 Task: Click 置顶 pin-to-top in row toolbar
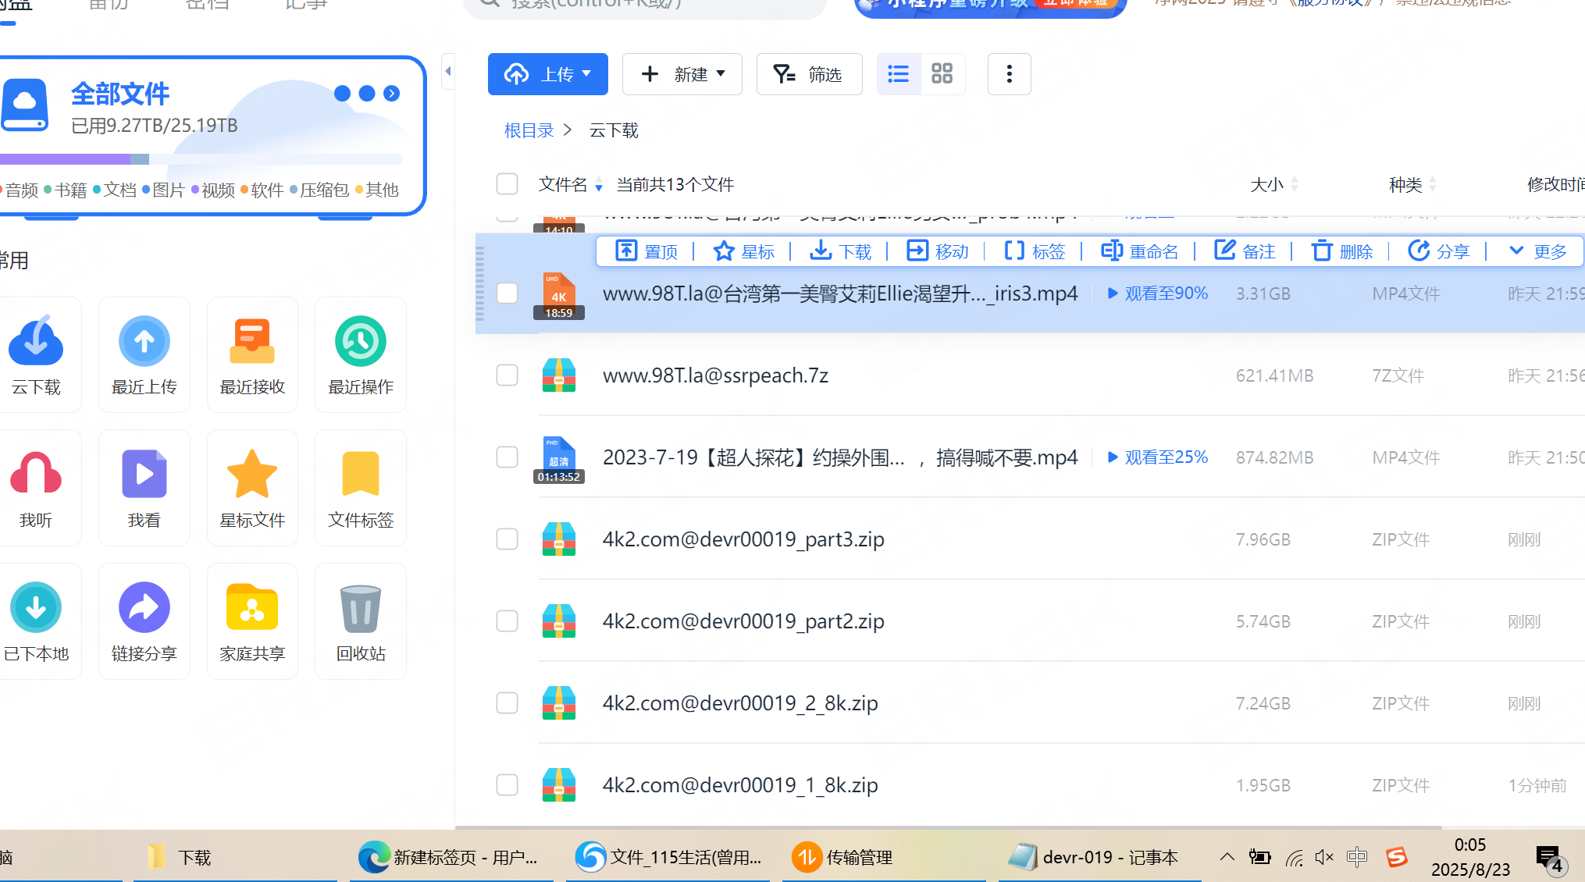(x=646, y=251)
